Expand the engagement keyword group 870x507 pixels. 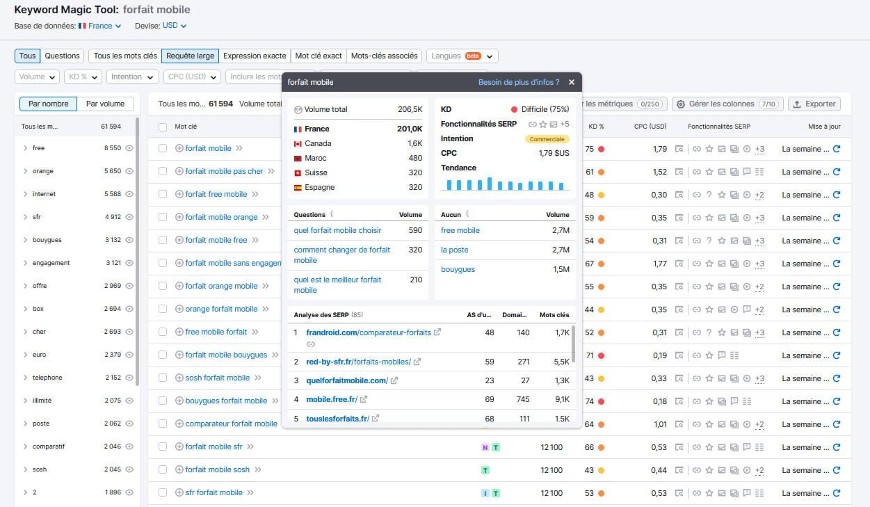[25, 263]
